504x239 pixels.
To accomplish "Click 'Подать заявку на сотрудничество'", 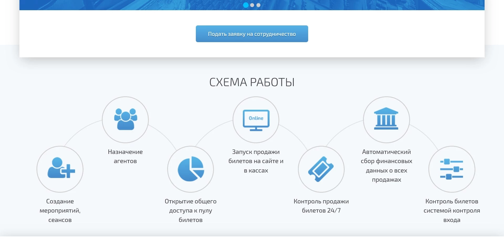I will [252, 34].
